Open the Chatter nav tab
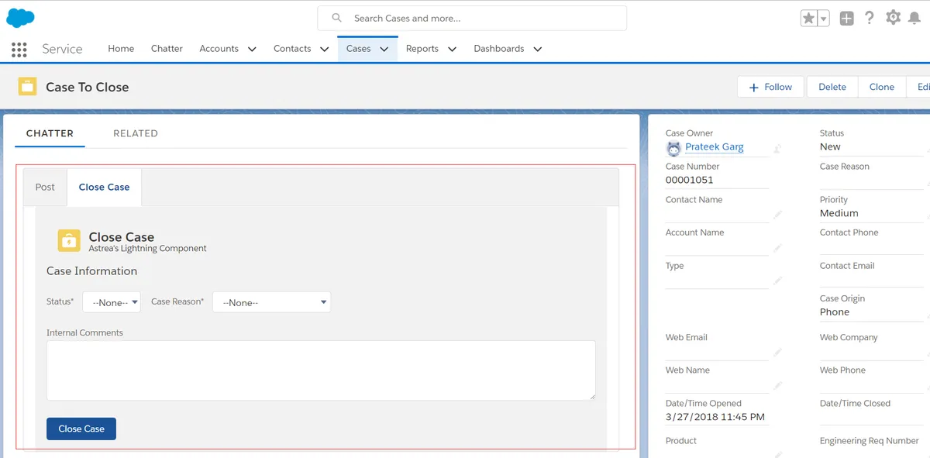Screen dimensions: 930x458 (167, 48)
